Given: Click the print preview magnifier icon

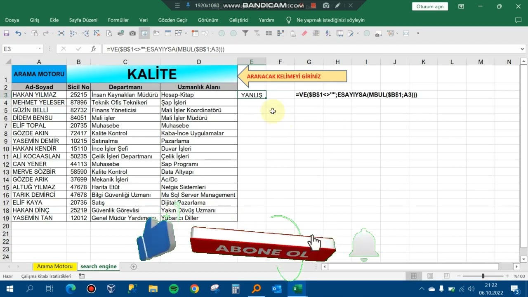Looking at the screenshot, I should coord(109,33).
